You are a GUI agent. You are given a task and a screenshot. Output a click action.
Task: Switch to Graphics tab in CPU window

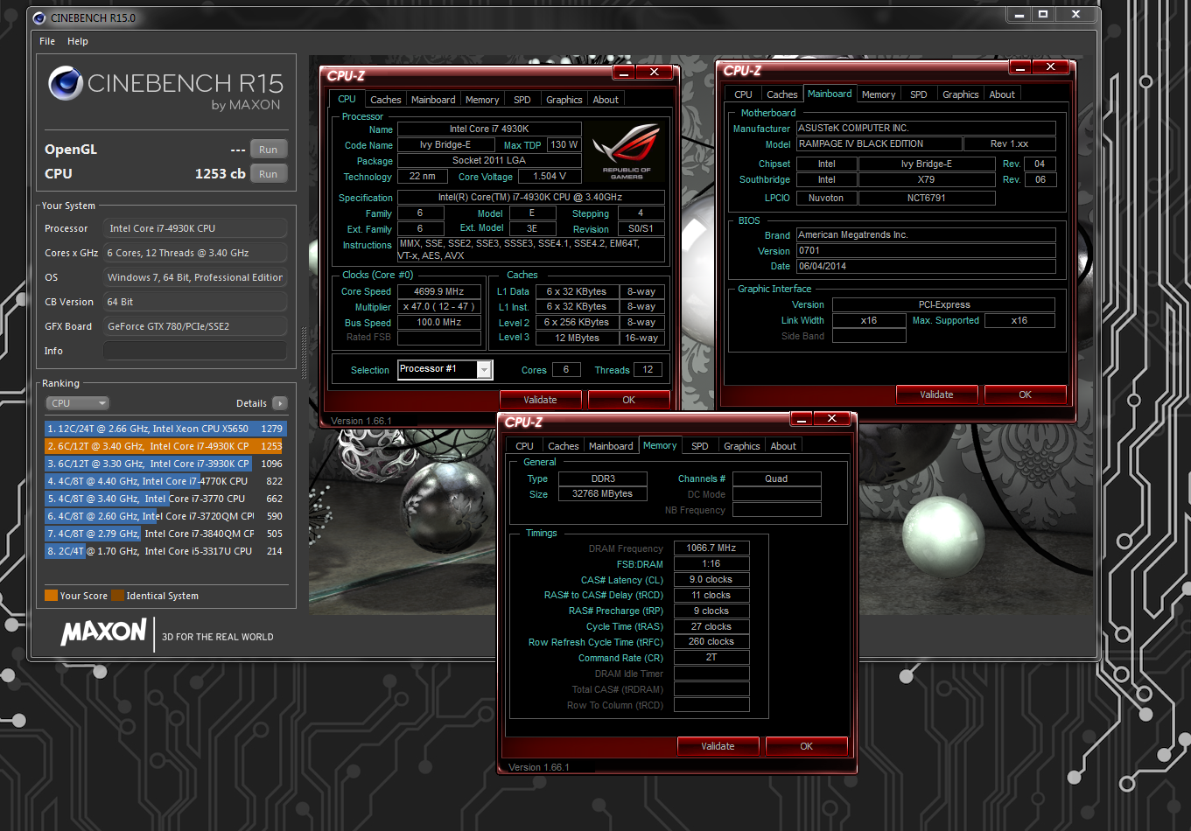[564, 100]
